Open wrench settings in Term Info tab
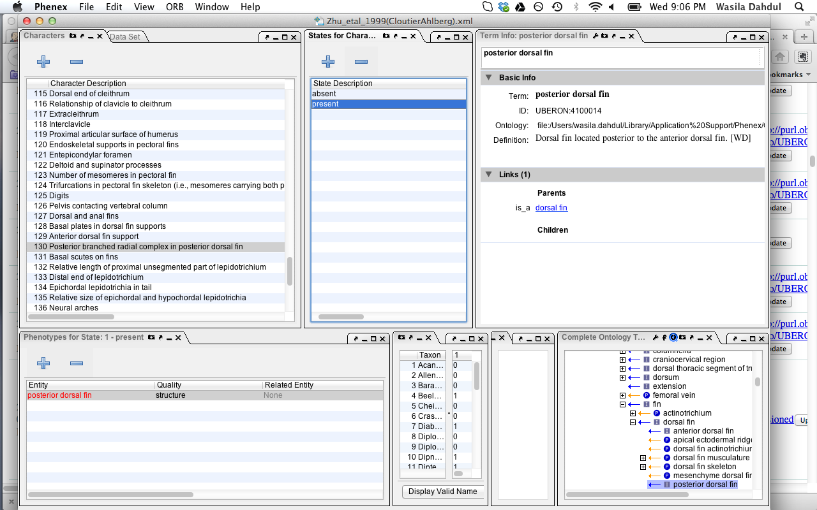Viewport: 817px width, 510px height. (595, 36)
